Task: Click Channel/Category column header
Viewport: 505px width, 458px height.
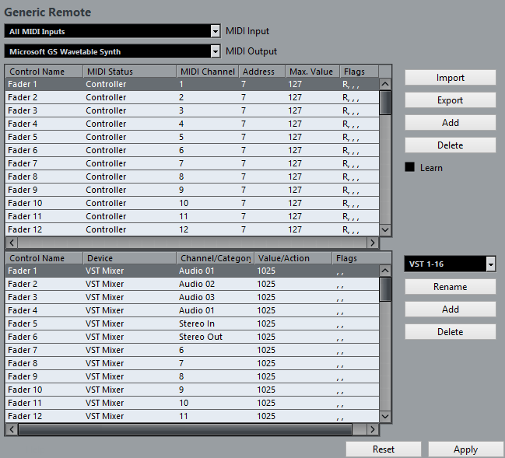Action: 216,258
